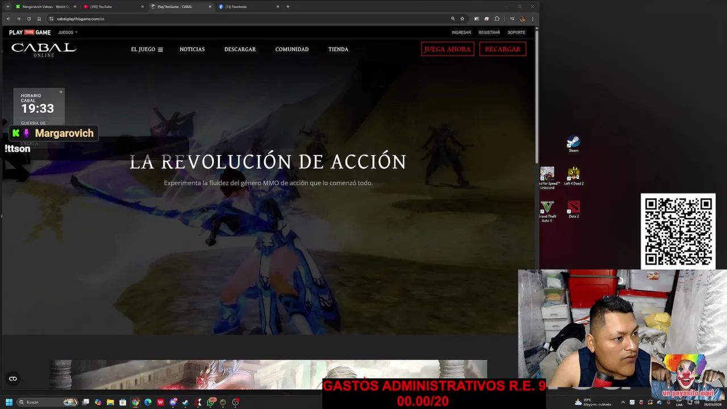Image resolution: width=727 pixels, height=409 pixels.
Task: Close the Facebook tab
Action: tap(278, 7)
